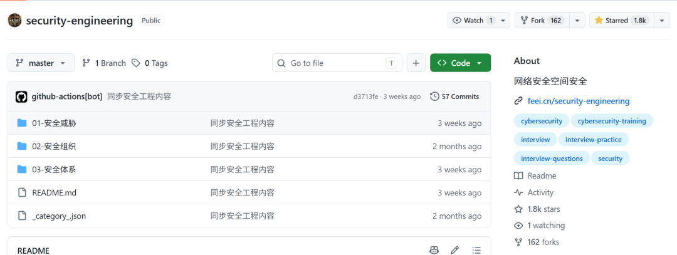Open the feei.cn/security-engineering website link
Viewport: 677px width, 255px height.
coord(578,101)
